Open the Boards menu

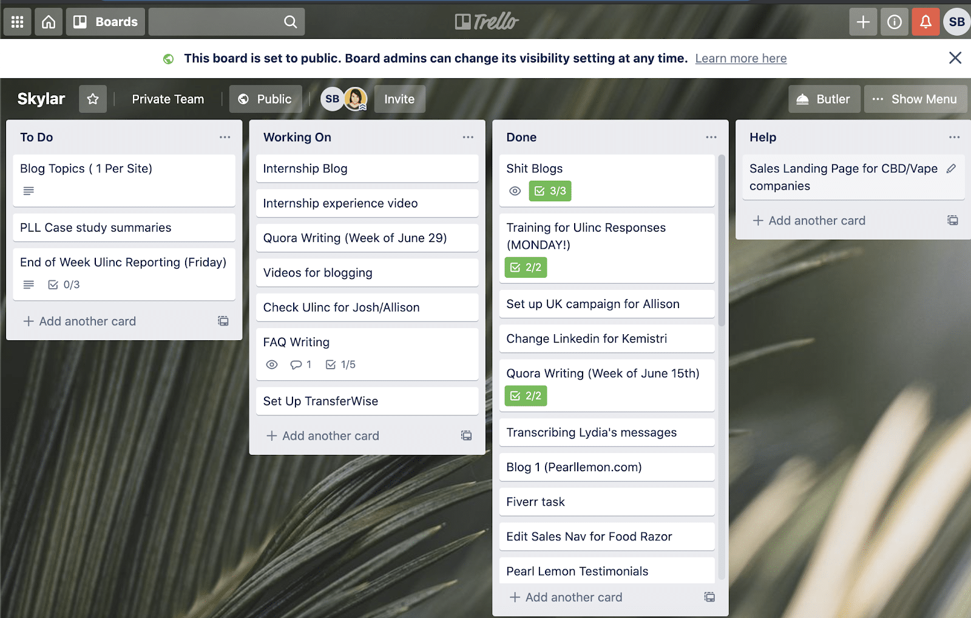click(106, 22)
